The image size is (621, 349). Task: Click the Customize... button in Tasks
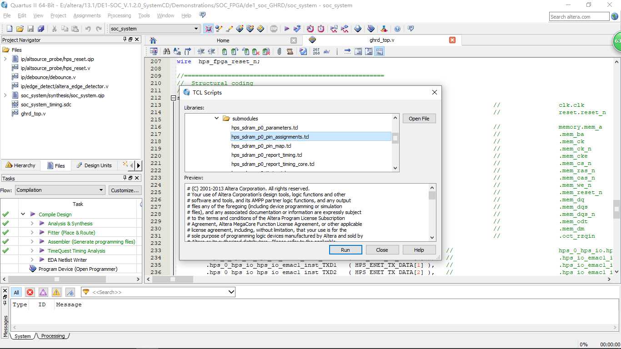point(125,190)
